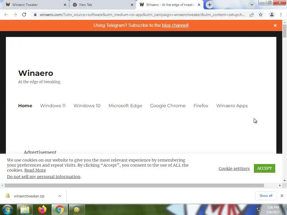Screen dimensions: 287x215
Task: Reload the Winaero page
Action: click(x=24, y=15)
